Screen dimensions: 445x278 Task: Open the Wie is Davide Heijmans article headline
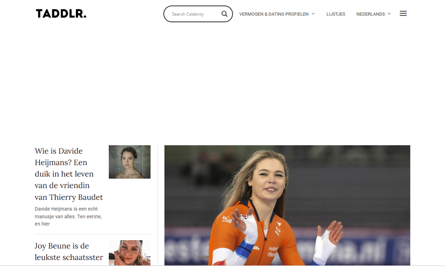pos(69,174)
